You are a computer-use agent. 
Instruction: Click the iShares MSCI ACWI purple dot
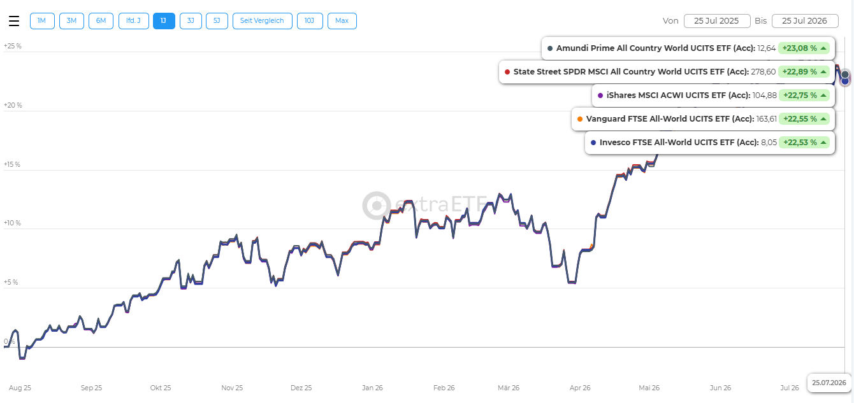pyautogui.click(x=600, y=95)
